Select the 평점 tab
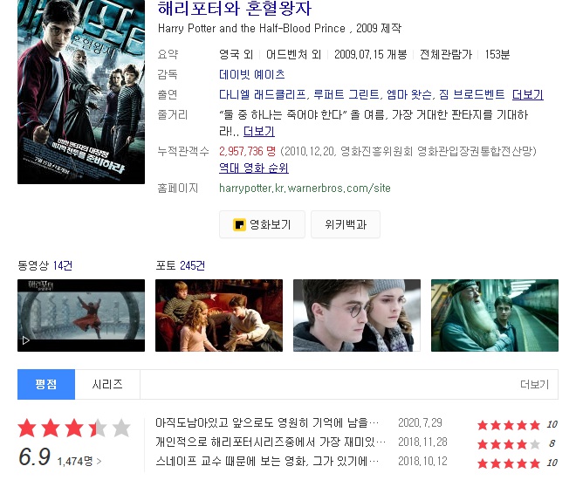Viewport: 576px width, 480px height. [x=46, y=384]
